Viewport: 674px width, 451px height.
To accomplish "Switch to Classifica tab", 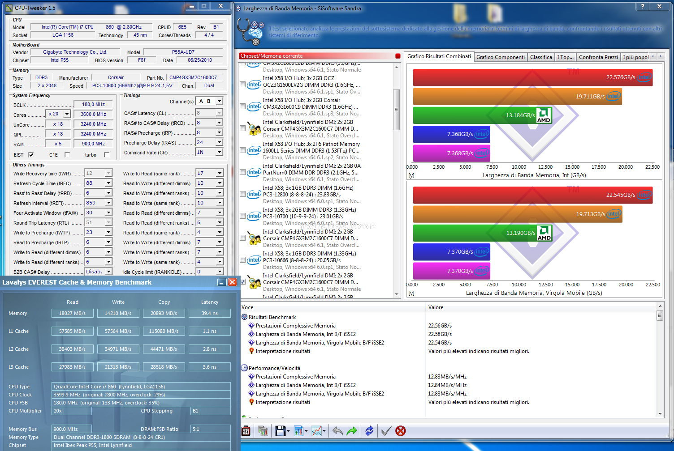I will pos(541,57).
